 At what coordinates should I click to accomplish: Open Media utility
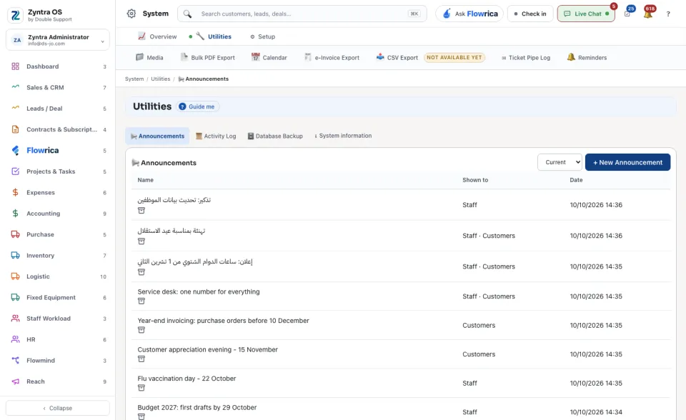149,58
